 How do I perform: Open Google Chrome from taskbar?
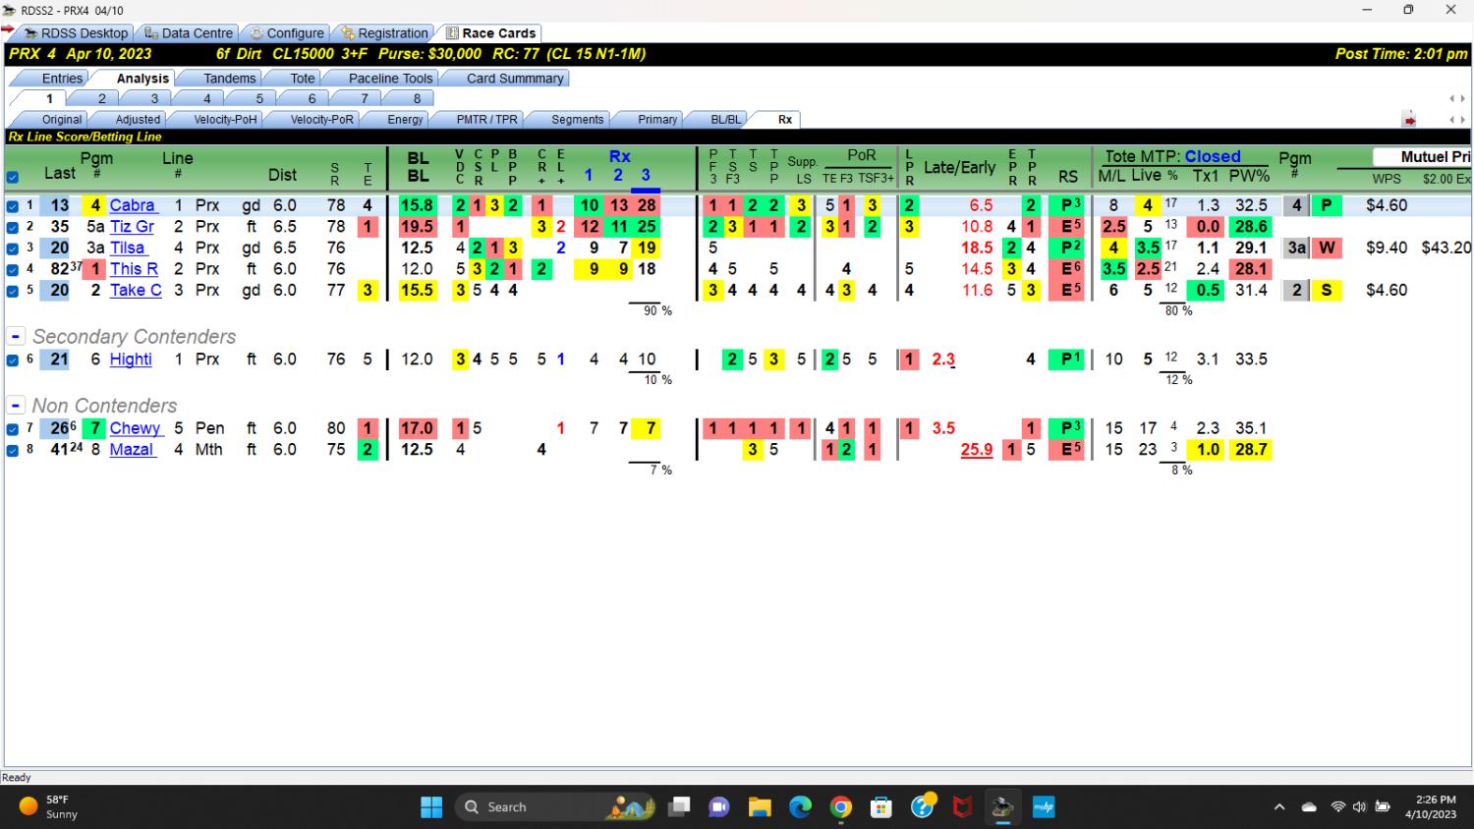(x=841, y=807)
